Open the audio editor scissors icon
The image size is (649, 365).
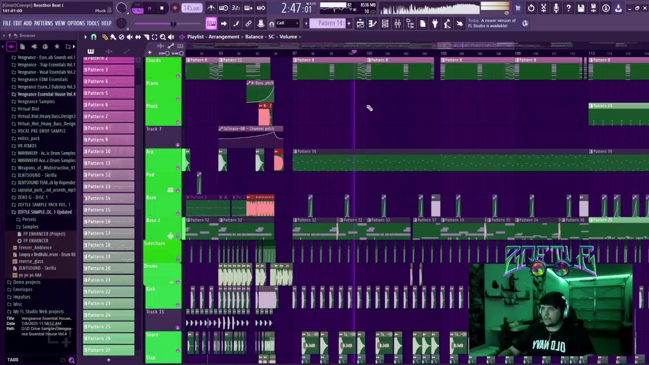click(544, 8)
